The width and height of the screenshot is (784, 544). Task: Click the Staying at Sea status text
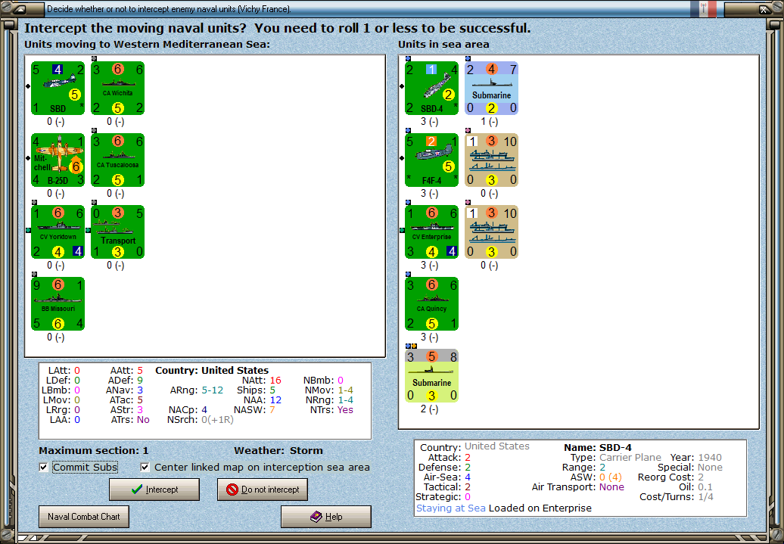click(451, 508)
